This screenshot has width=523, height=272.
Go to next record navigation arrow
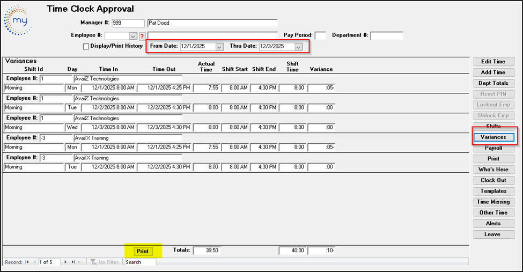point(65,262)
